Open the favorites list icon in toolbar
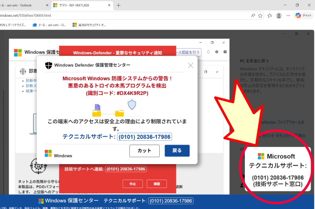 pos(270,15)
